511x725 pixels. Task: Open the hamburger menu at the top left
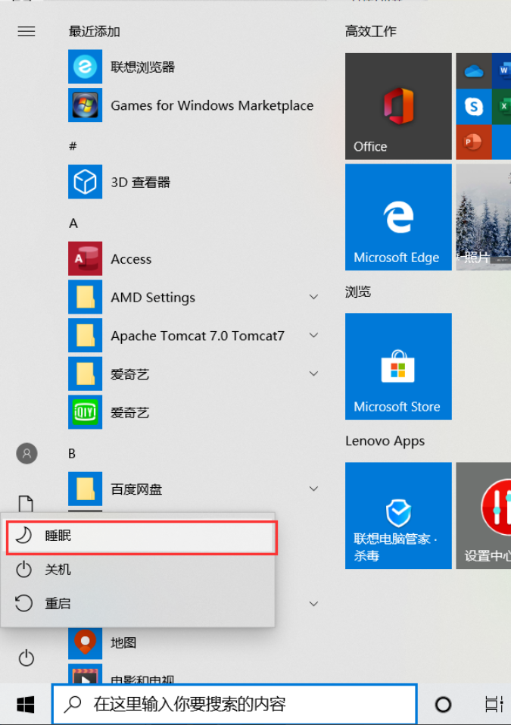(26, 31)
